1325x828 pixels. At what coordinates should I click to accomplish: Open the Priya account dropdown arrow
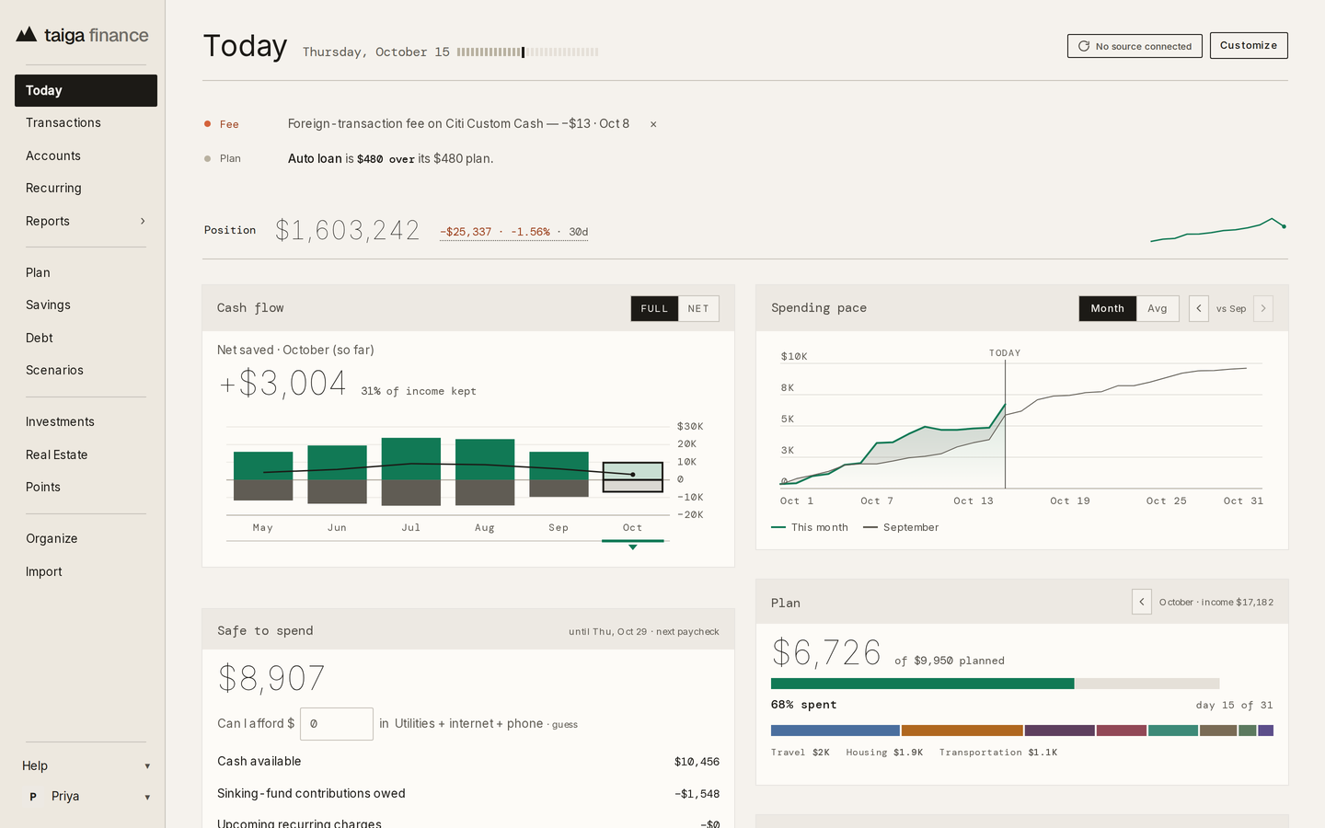[x=147, y=797]
